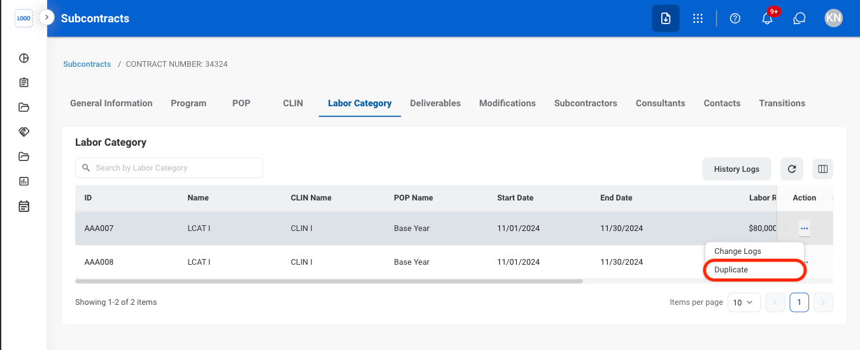This screenshot has width=860, height=350.
Task: Open the reports chart sidebar icon
Action: (x=24, y=181)
